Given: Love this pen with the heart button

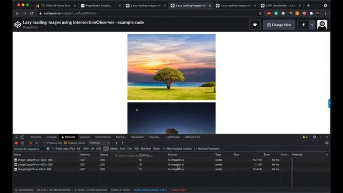Looking at the screenshot, I should (x=255, y=25).
